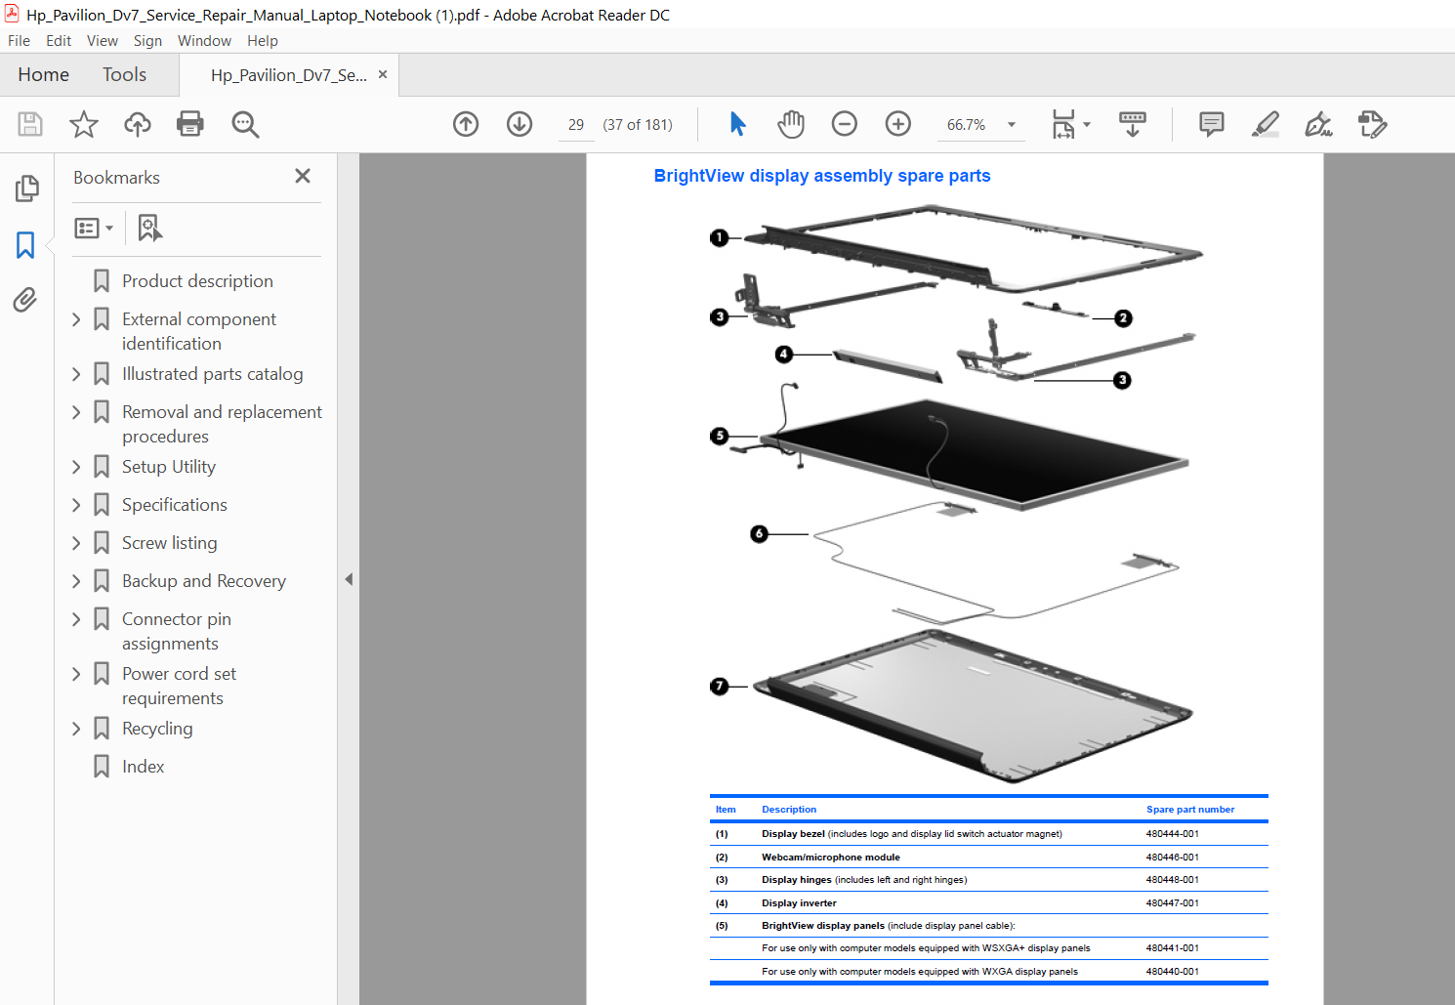The image size is (1455, 1005).
Task: Select the Hand pan tool
Action: coord(791,124)
